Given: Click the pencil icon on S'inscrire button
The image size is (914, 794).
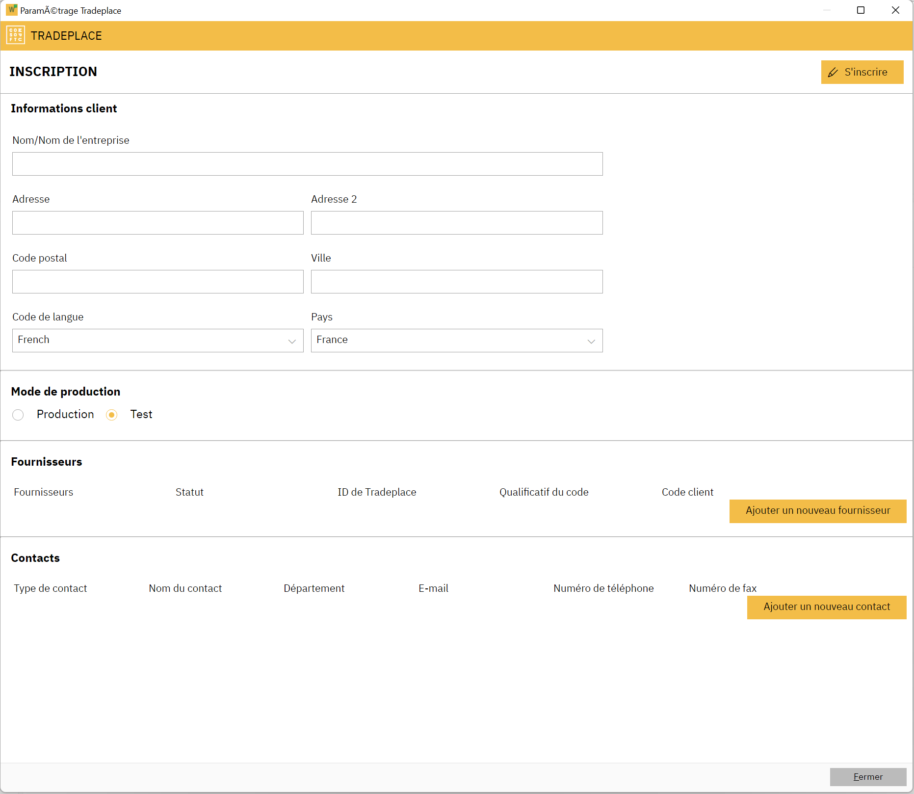Looking at the screenshot, I should click(833, 73).
